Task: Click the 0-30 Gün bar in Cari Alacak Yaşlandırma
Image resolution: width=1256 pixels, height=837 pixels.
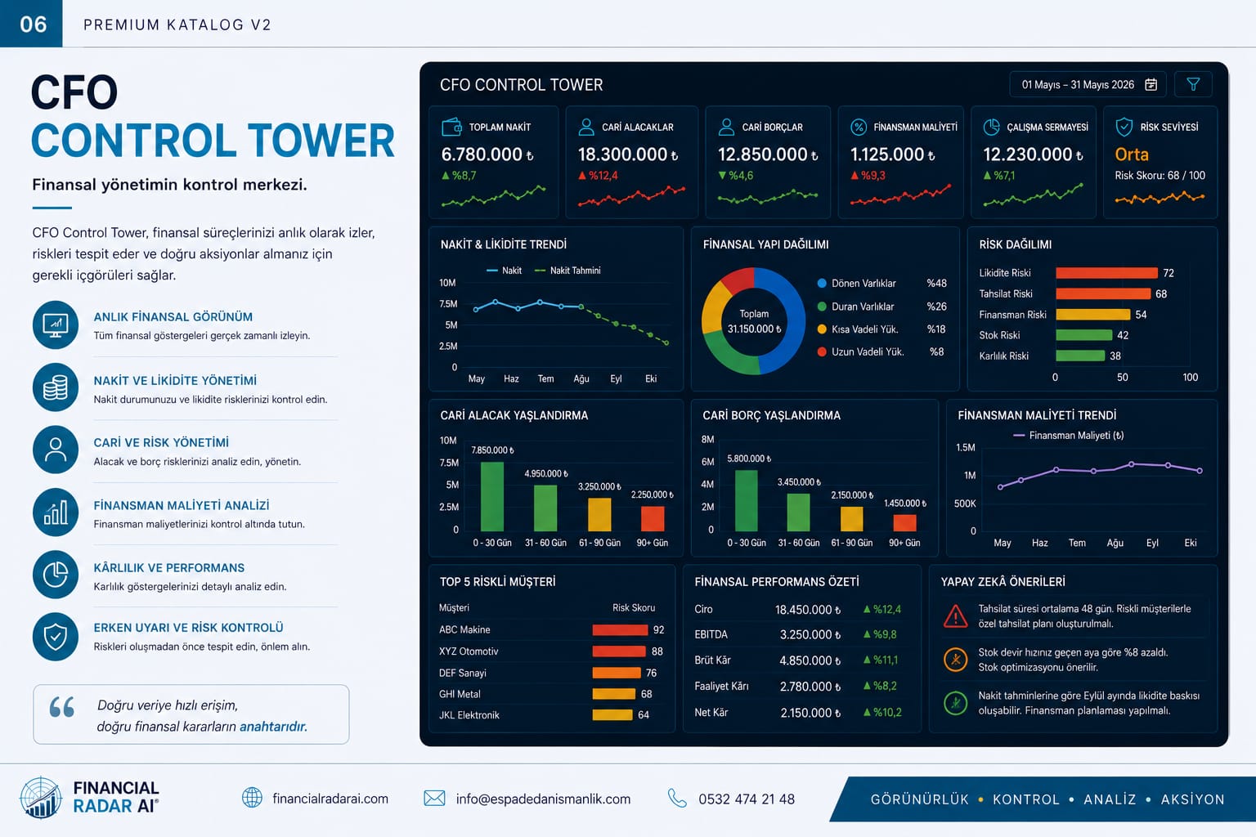Action: pyautogui.click(x=492, y=497)
